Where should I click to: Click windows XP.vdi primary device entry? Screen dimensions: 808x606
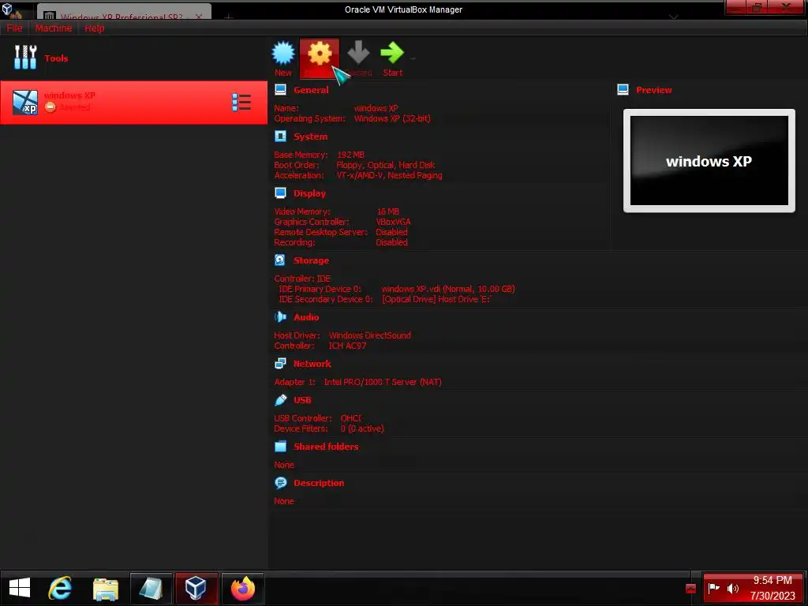(448, 289)
